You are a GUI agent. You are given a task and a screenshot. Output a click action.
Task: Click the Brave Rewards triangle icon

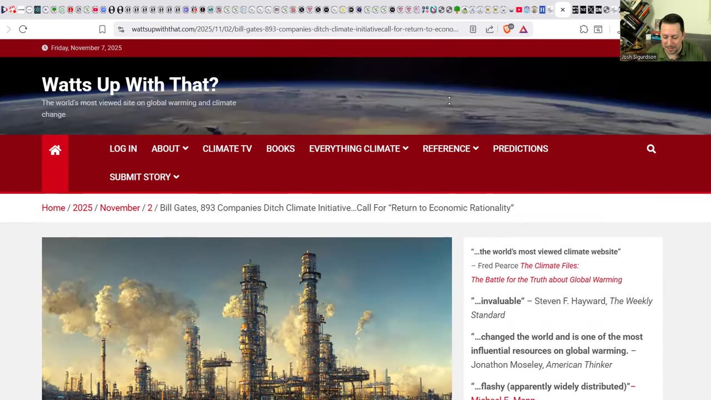click(x=523, y=29)
